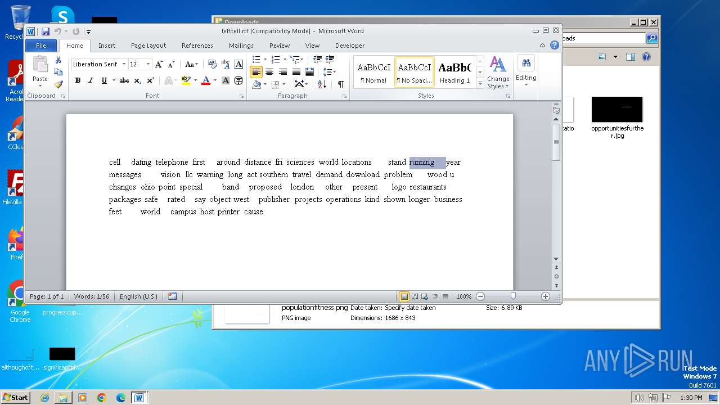Justify the paragraph text
Image resolution: width=720 pixels, height=405 pixels.
pos(296,72)
